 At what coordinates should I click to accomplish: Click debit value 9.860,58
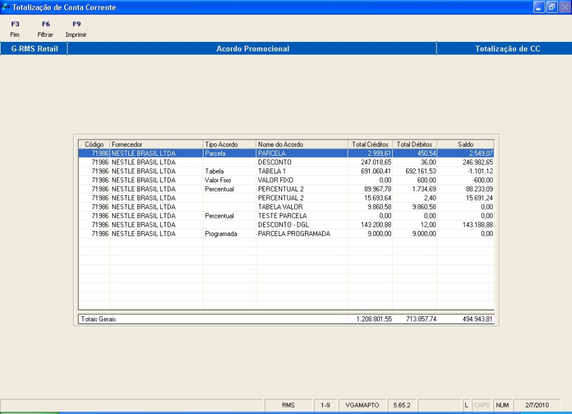pos(424,207)
